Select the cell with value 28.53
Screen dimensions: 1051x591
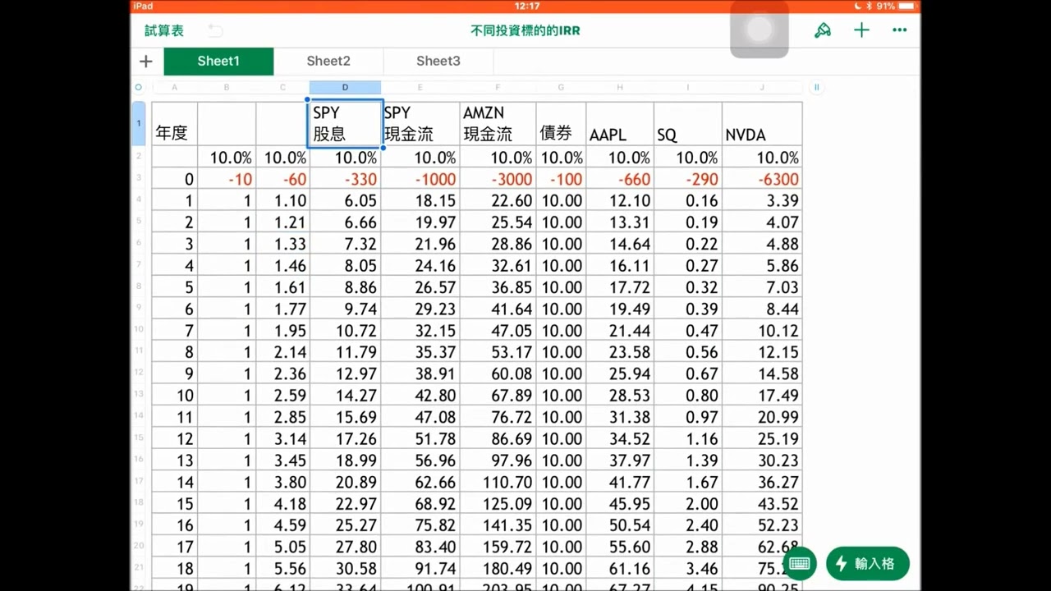click(x=620, y=396)
